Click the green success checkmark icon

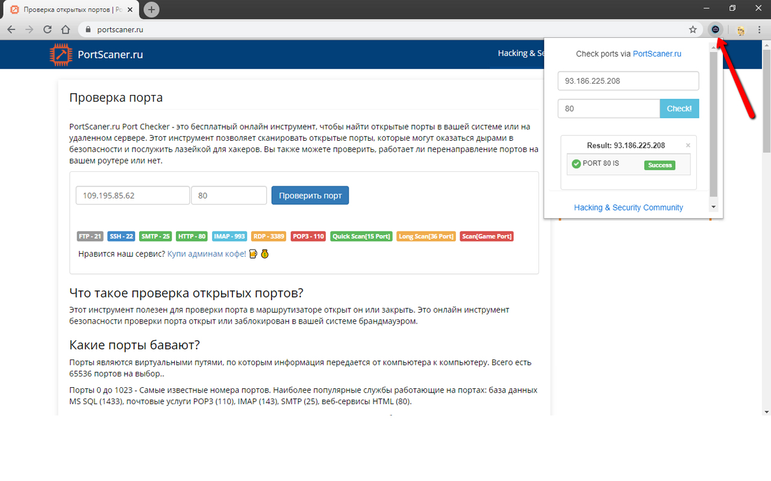coord(576,164)
